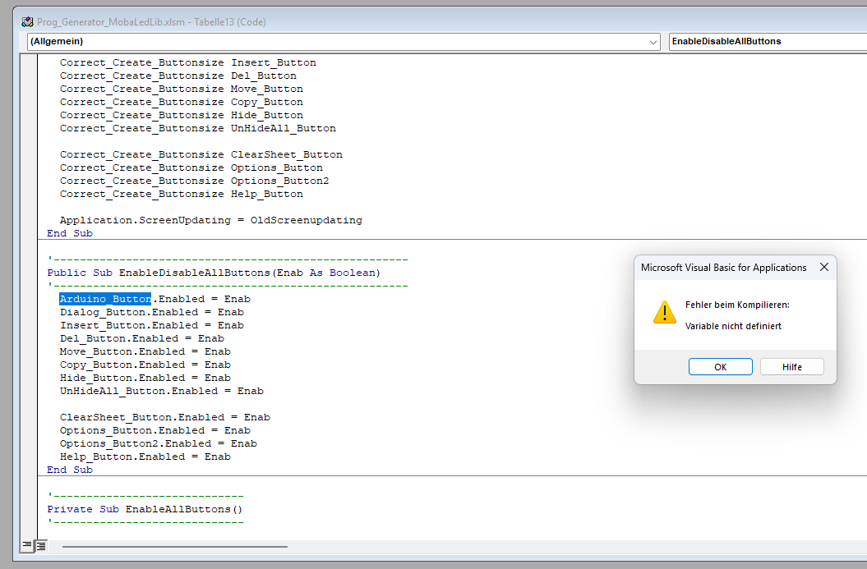Screen dimensions: 867x569
Task: Click the yellow warning icon in dialog
Action: 664,312
